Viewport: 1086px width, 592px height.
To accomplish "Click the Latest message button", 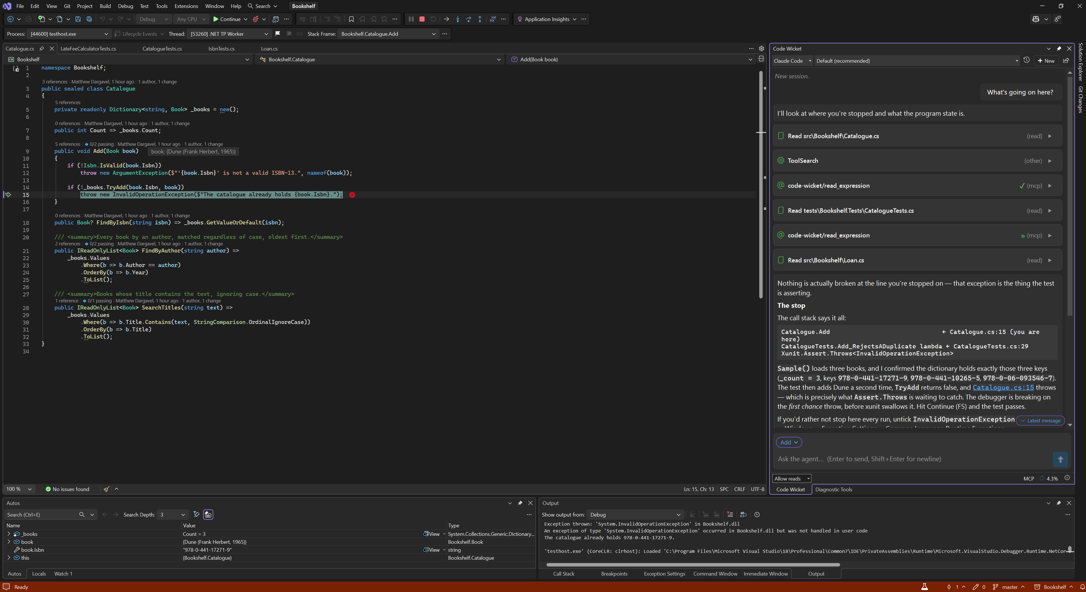I will coord(1040,420).
